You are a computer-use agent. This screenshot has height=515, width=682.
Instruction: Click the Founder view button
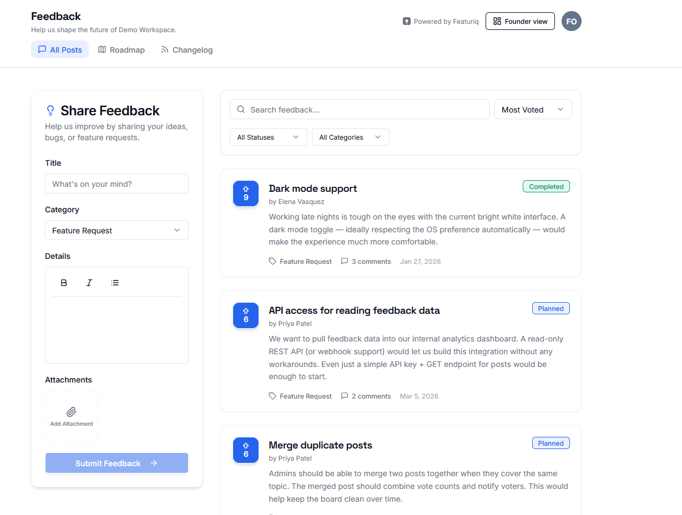520,22
